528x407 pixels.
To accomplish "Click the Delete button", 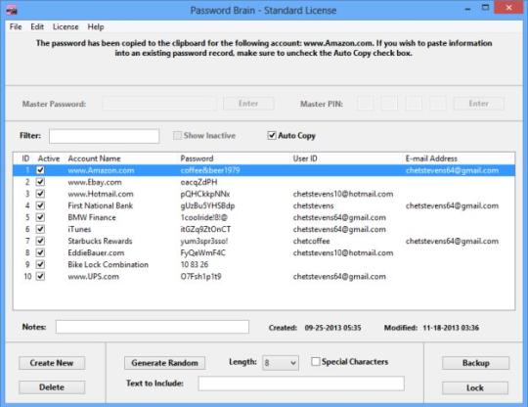I will [x=52, y=387].
